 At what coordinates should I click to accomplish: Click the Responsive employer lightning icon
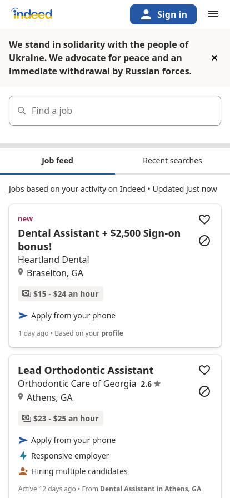pyautogui.click(x=23, y=456)
